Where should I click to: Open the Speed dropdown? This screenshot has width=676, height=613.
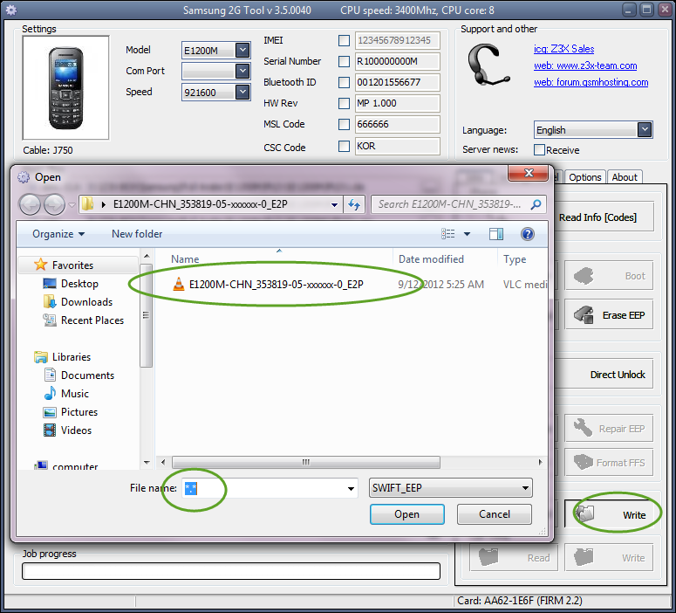point(242,92)
